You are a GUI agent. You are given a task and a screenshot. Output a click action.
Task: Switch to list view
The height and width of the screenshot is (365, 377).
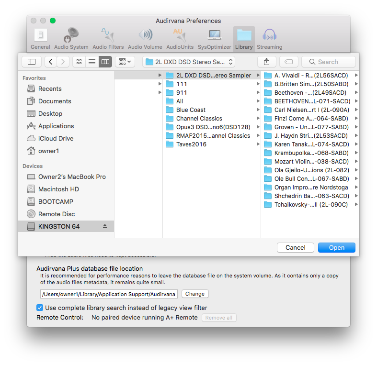[x=92, y=62]
